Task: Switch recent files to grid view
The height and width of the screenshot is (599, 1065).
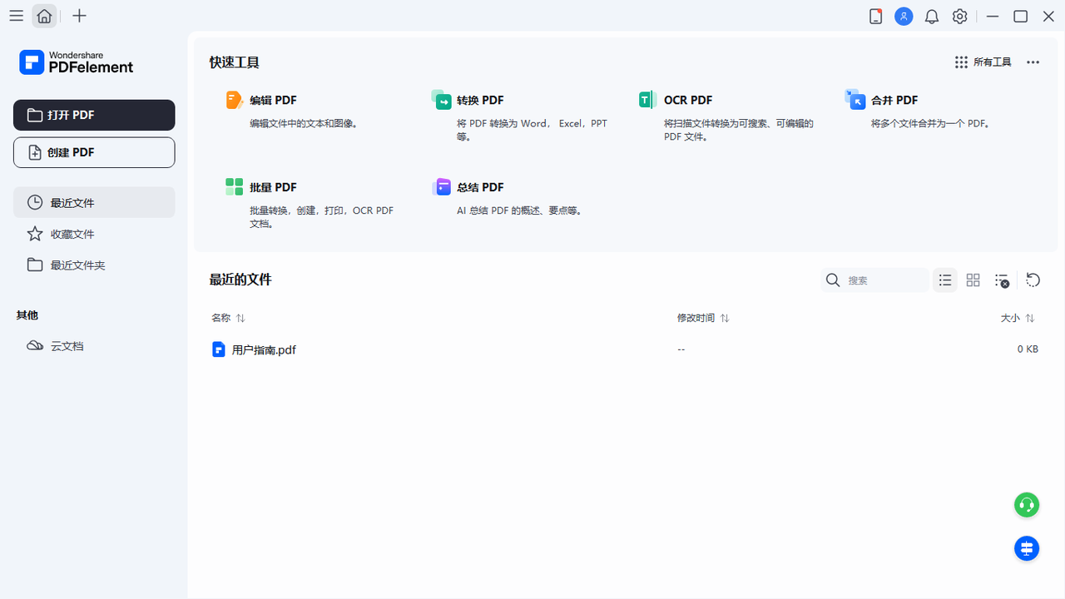Action: click(973, 280)
